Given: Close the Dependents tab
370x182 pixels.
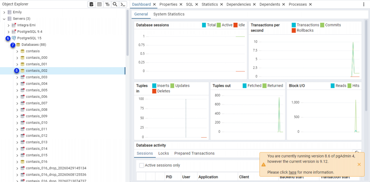Looking at the screenshot, I should pyautogui.click(x=284, y=4).
